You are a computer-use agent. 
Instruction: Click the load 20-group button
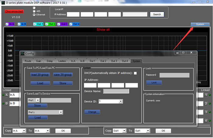point(40,75)
